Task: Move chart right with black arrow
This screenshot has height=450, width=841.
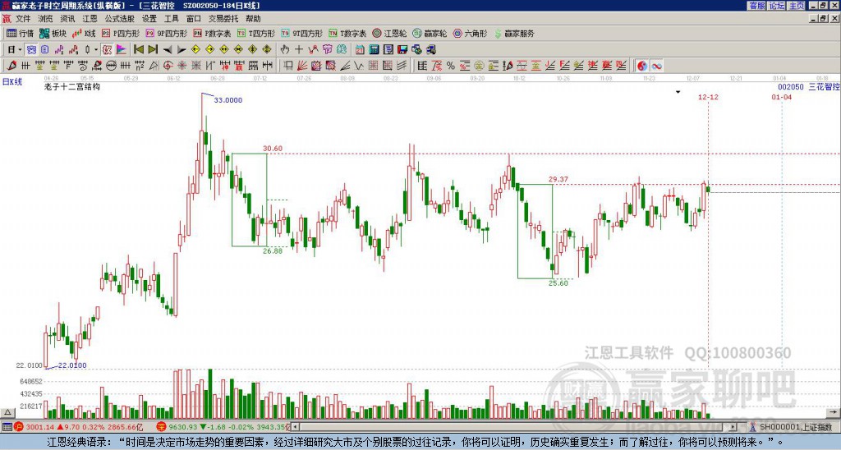Action: (182, 50)
